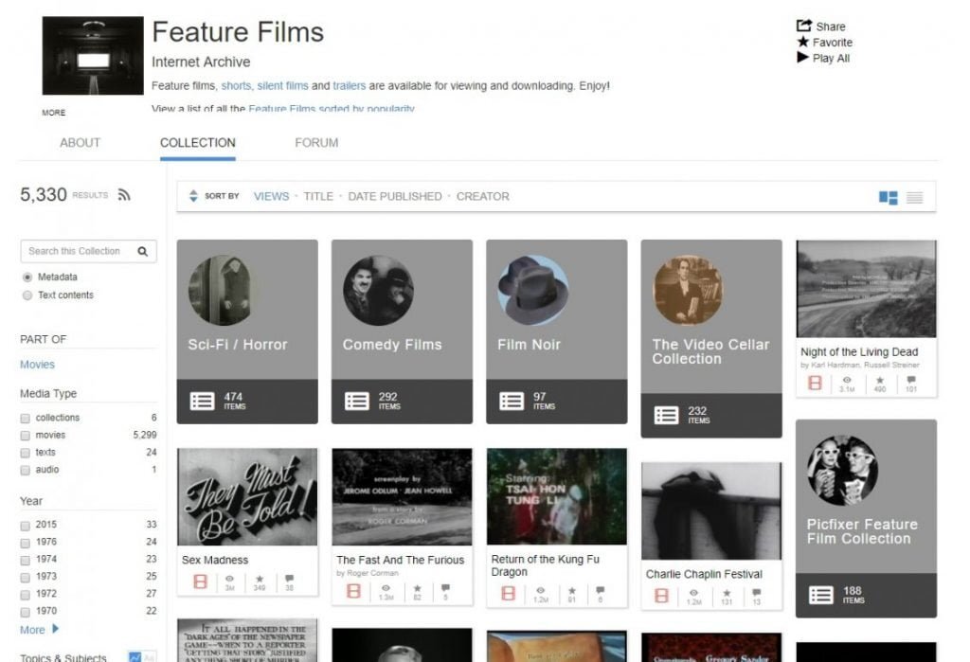Check the 1976 year filter checkbox
This screenshot has height=662, width=970.
click(26, 544)
